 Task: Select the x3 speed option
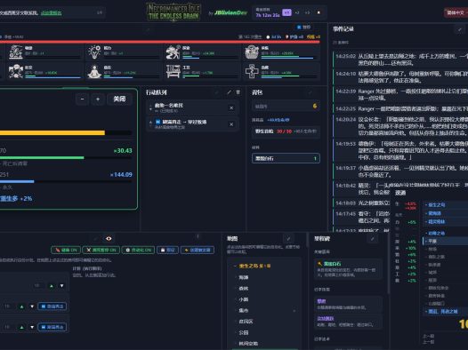[308, 12]
